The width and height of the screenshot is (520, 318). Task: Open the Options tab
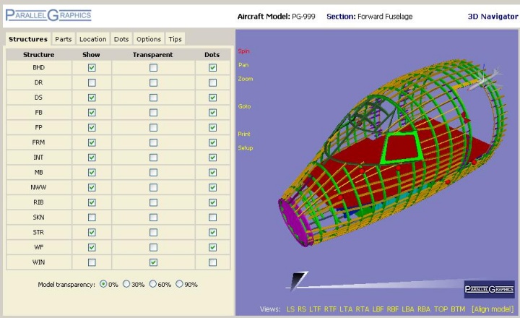(x=149, y=39)
